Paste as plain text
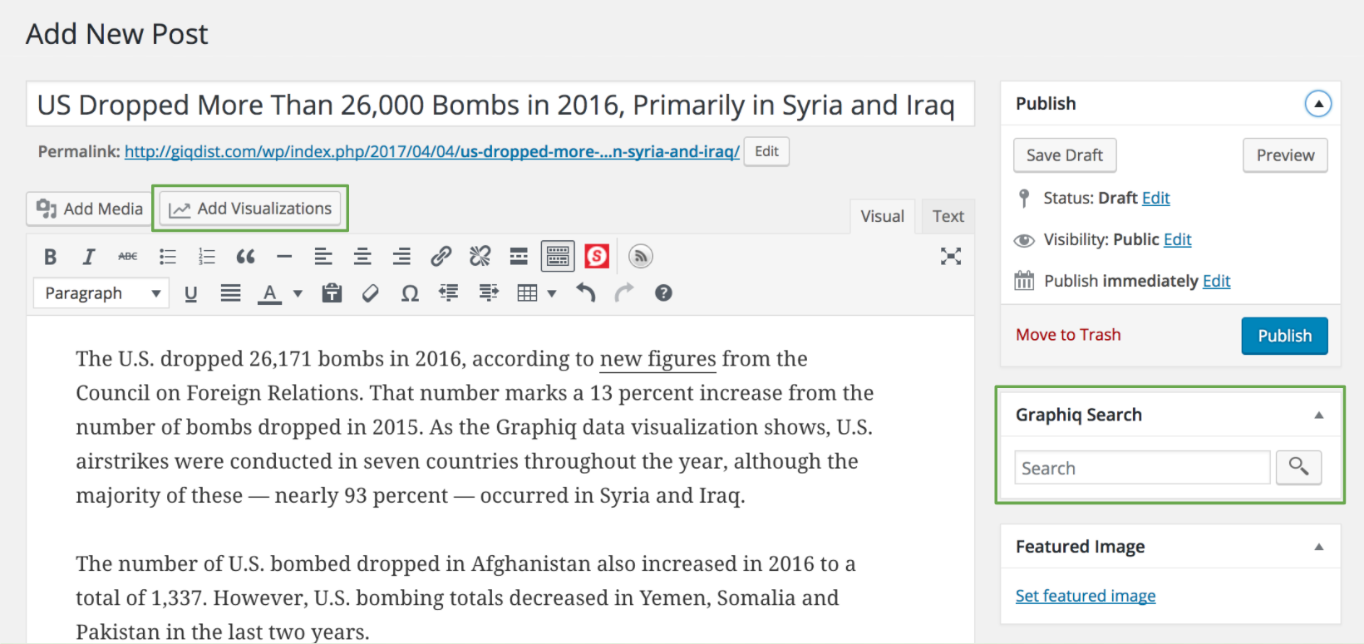This screenshot has width=1364, height=644. click(x=332, y=293)
